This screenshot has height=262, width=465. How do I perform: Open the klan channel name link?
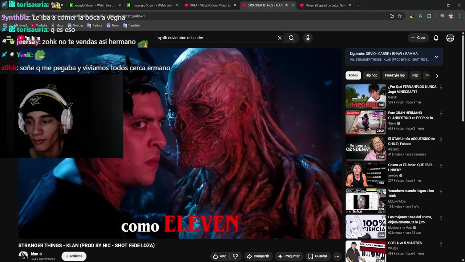click(x=35, y=254)
